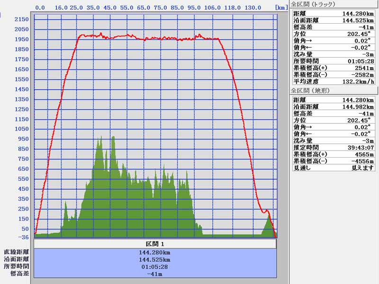
Task: Click the 累積標高(-) -2582m track row
Action: click(334, 75)
